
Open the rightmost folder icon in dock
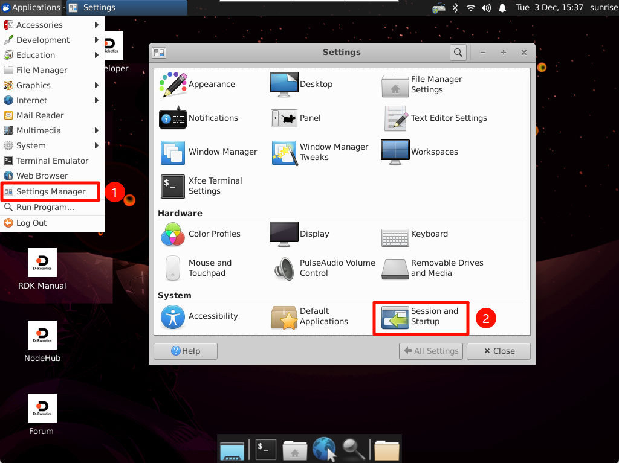pos(386,450)
